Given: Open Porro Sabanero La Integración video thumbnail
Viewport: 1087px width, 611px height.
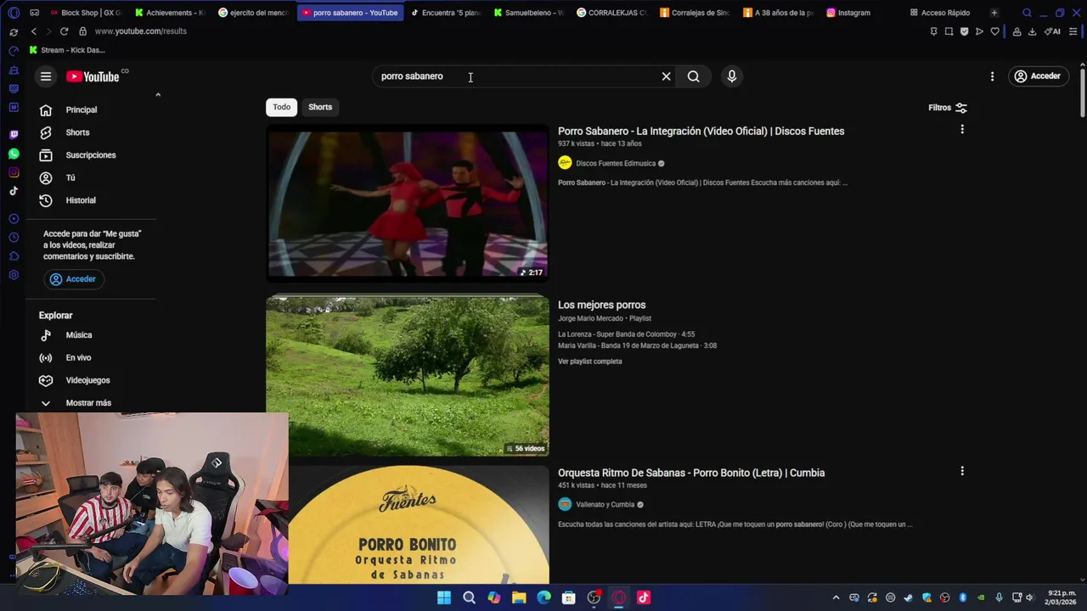Looking at the screenshot, I should click(408, 203).
